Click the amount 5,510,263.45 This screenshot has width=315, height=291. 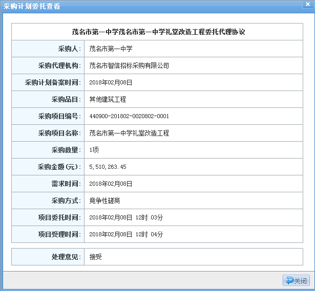(x=108, y=167)
